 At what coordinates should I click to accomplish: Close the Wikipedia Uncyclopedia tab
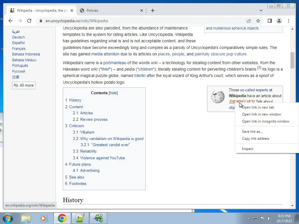click(72, 10)
